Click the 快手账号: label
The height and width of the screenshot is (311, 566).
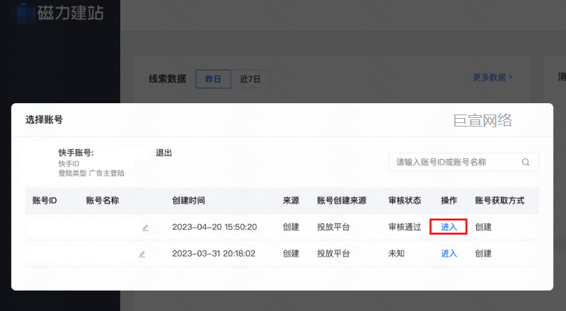76,153
